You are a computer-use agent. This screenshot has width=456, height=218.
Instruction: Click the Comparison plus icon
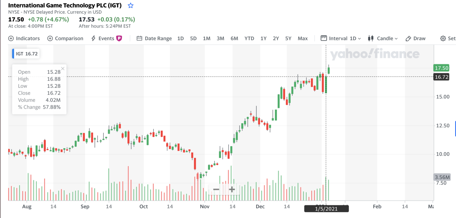coord(50,39)
